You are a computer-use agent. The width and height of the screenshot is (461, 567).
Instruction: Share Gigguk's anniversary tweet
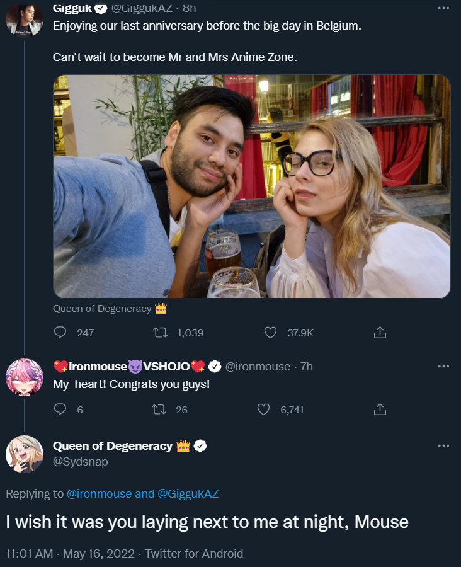coord(380,333)
